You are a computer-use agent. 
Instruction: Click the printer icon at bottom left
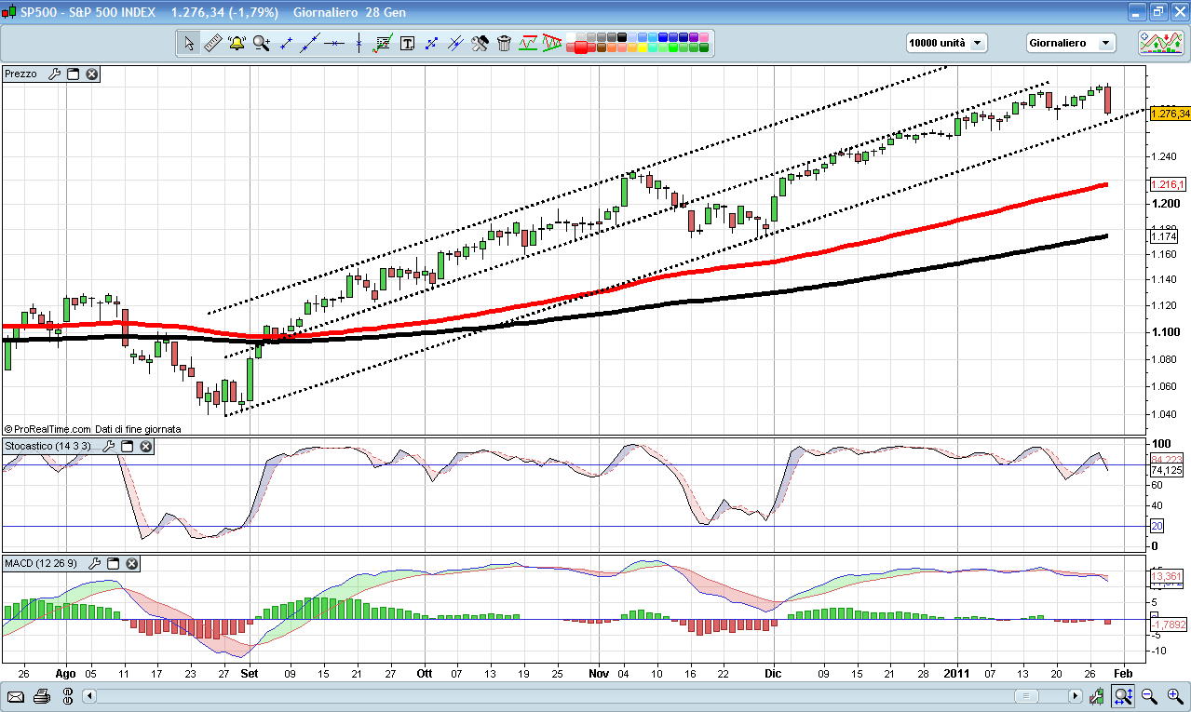41,695
